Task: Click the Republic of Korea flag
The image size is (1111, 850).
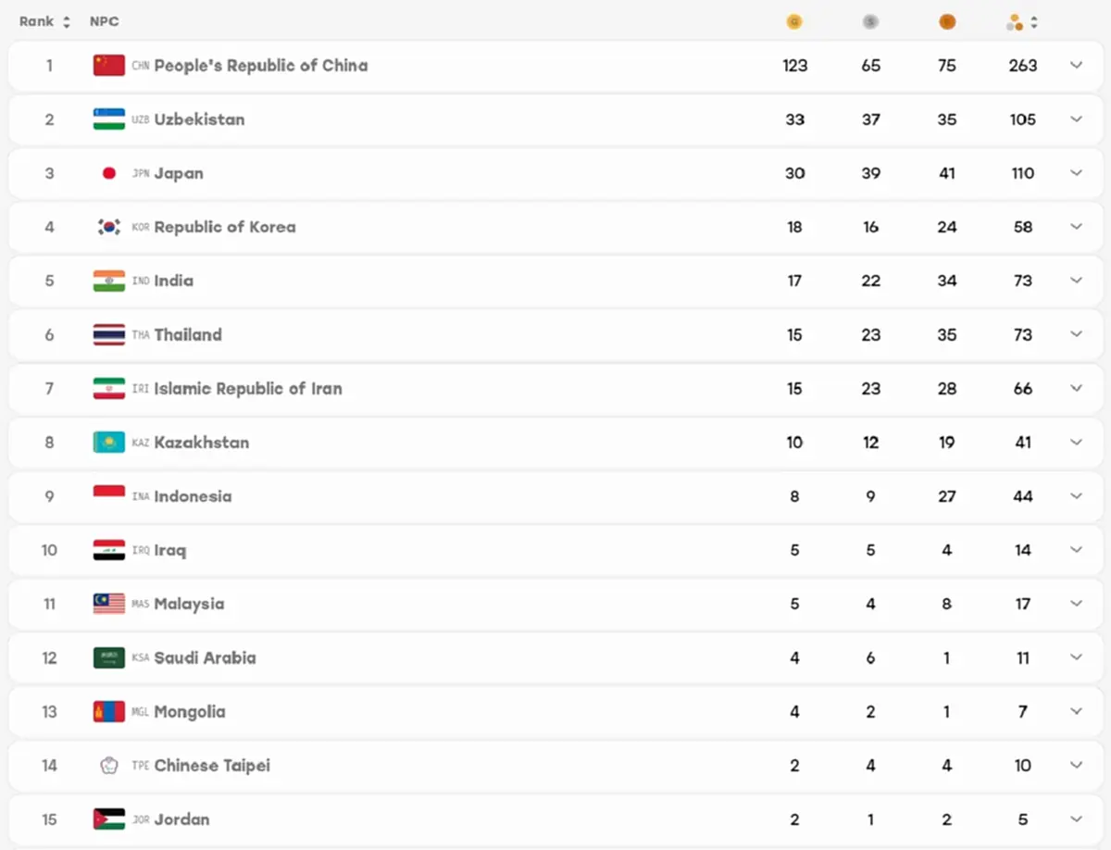Action: 108,227
